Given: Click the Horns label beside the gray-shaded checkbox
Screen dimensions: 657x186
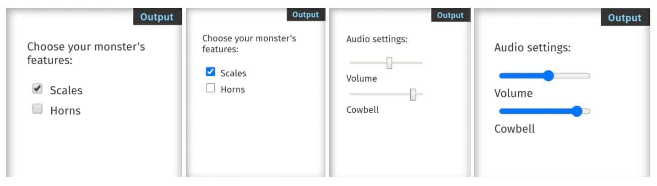Looking at the screenshot, I should coord(65,110).
